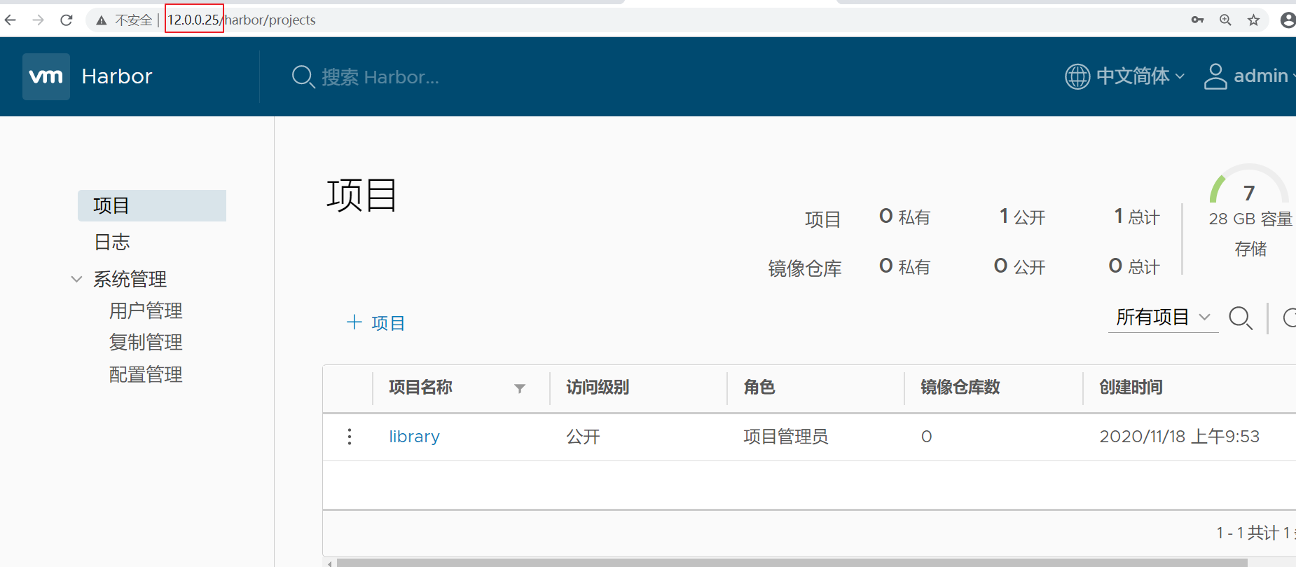Image resolution: width=1296 pixels, height=567 pixels.
Task: Click the storage capacity gauge
Action: (x=1249, y=184)
